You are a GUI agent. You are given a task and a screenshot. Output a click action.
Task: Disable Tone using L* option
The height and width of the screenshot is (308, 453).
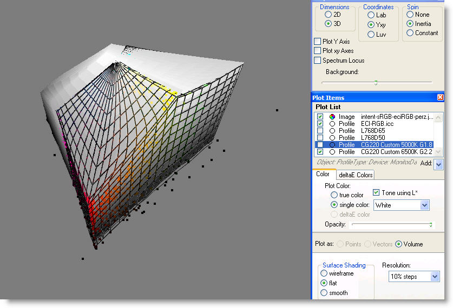coord(377,192)
